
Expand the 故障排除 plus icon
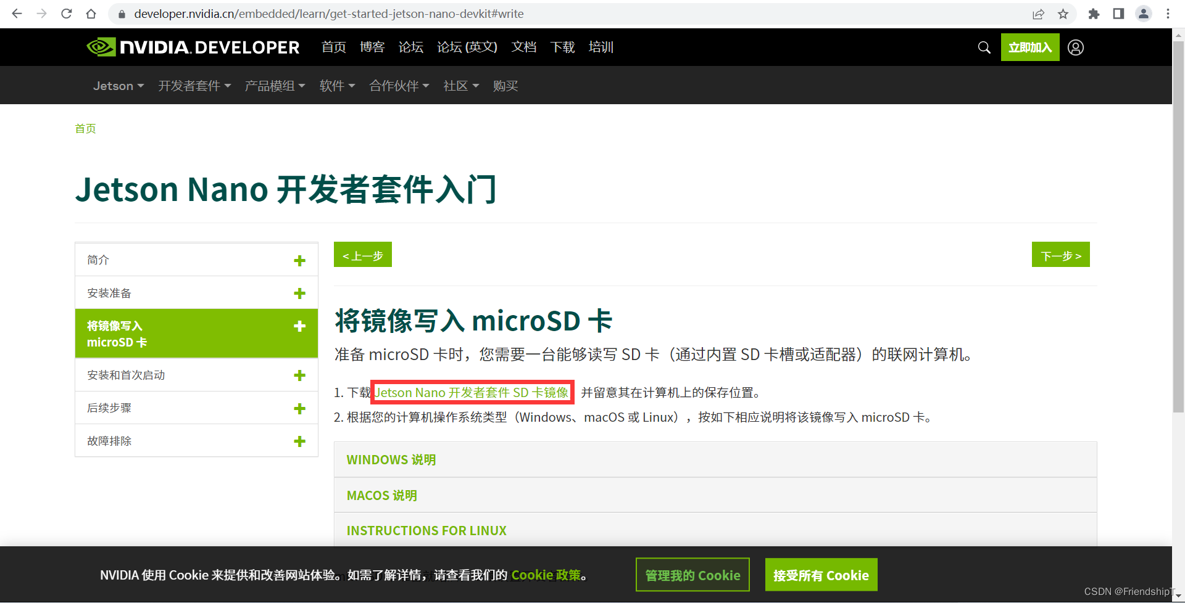(x=299, y=441)
